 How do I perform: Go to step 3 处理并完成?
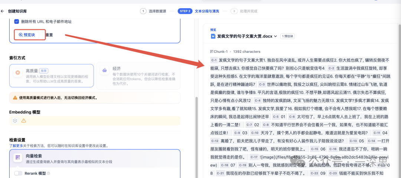pos(244,11)
